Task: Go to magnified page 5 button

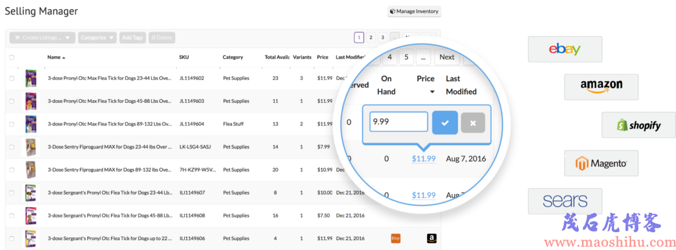Action: (x=407, y=57)
